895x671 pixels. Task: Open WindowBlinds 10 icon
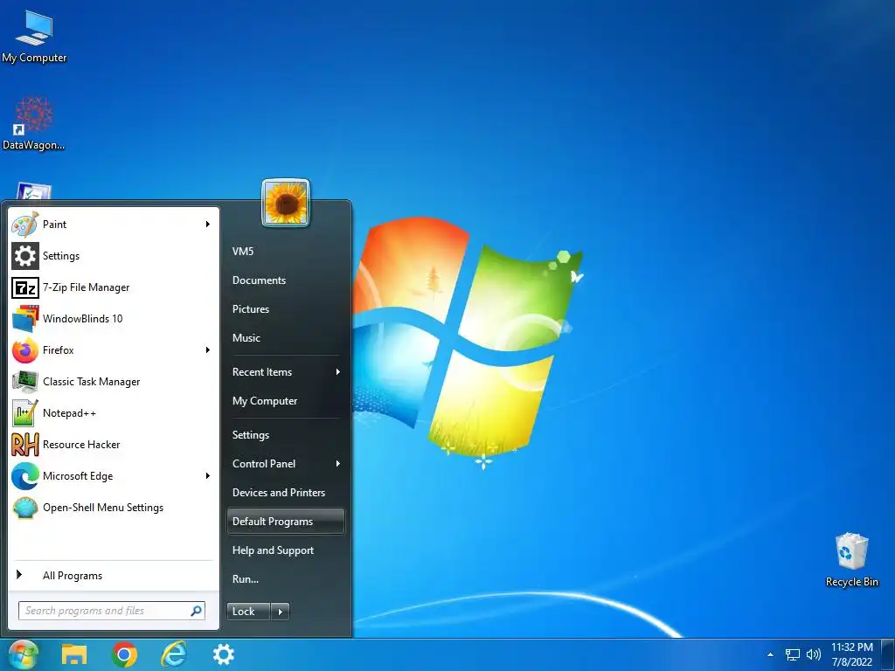click(x=25, y=318)
